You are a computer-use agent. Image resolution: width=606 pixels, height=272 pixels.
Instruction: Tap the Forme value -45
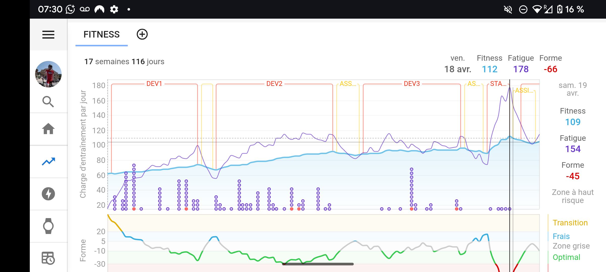573,176
